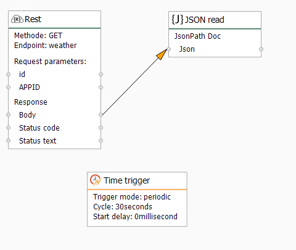The width and height of the screenshot is (296, 250).
Task: Click the APPID output port on right
Action: coord(101,87)
